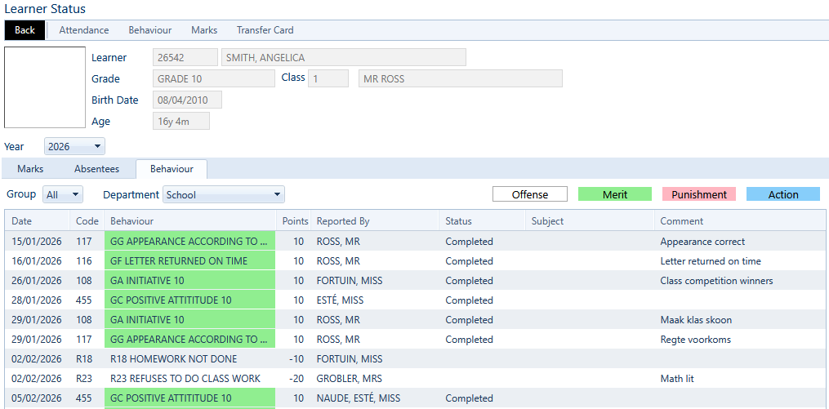Sort by the Date column header

(x=38, y=221)
